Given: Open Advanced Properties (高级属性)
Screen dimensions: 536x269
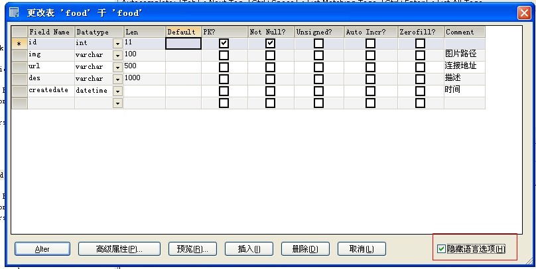Looking at the screenshot, I should (x=119, y=249).
